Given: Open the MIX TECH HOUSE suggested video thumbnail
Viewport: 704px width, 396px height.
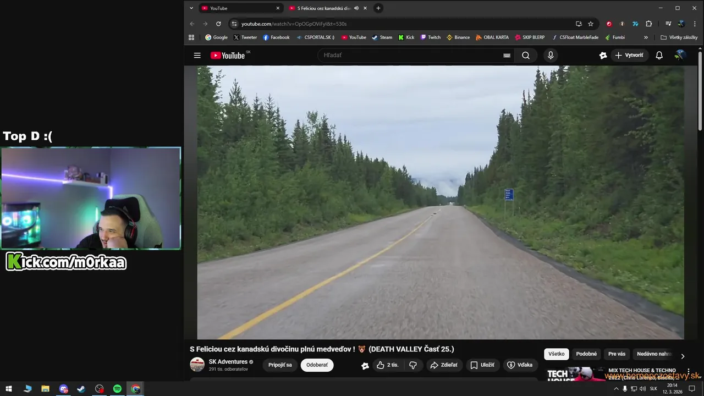Looking at the screenshot, I should 574,375.
